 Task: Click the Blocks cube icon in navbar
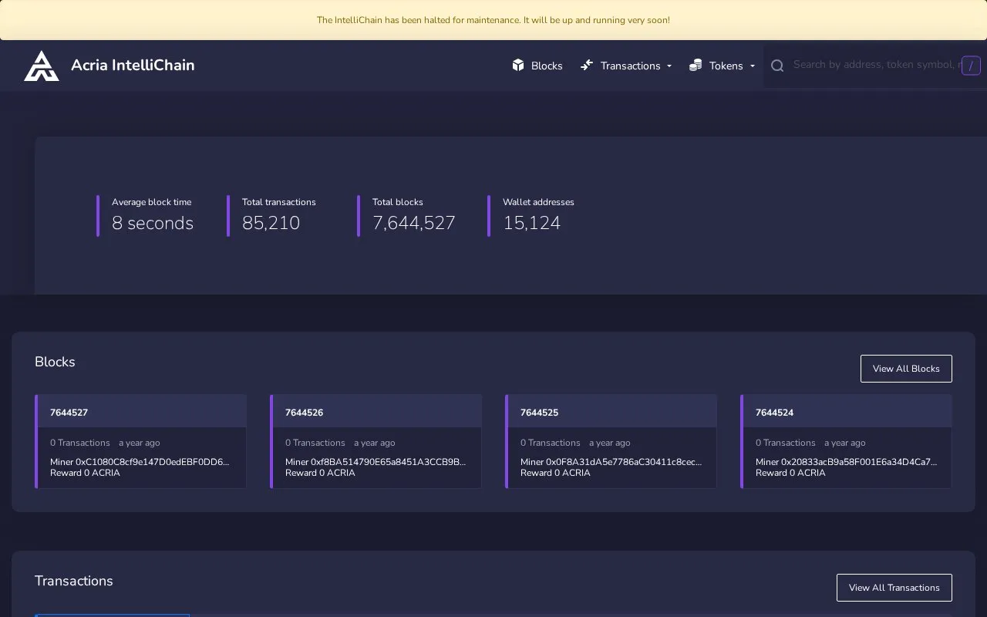tap(518, 66)
